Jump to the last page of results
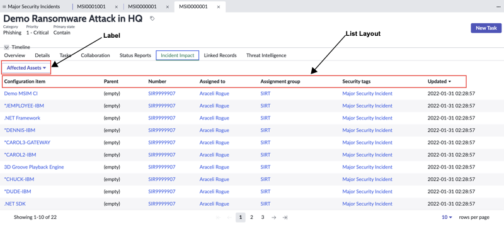The width and height of the screenshot is (504, 244). point(285,218)
